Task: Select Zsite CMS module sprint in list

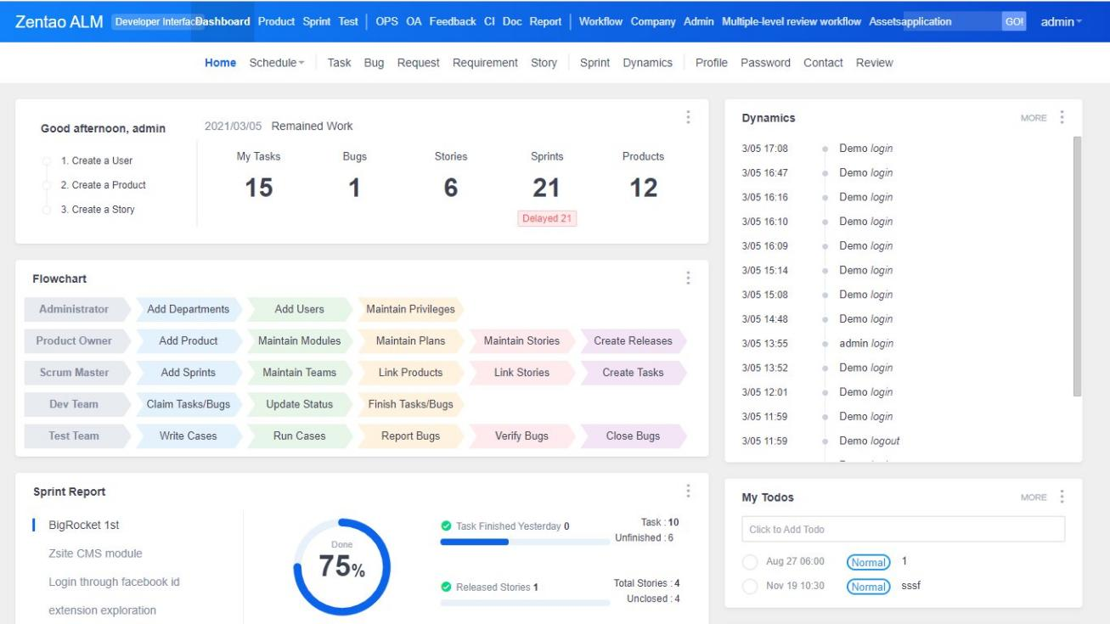Action: click(95, 554)
